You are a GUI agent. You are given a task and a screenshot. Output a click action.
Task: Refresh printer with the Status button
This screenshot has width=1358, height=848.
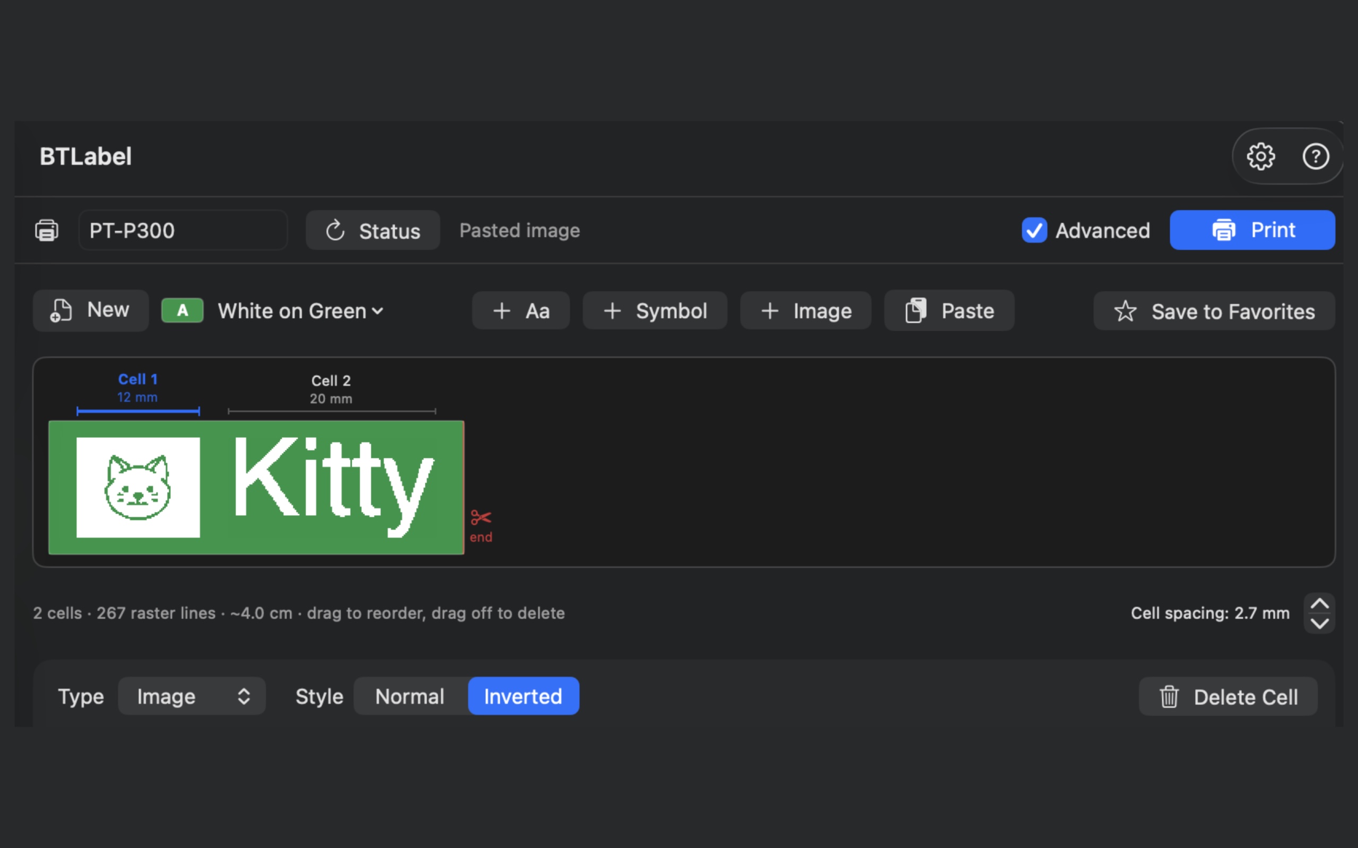pyautogui.click(x=372, y=230)
